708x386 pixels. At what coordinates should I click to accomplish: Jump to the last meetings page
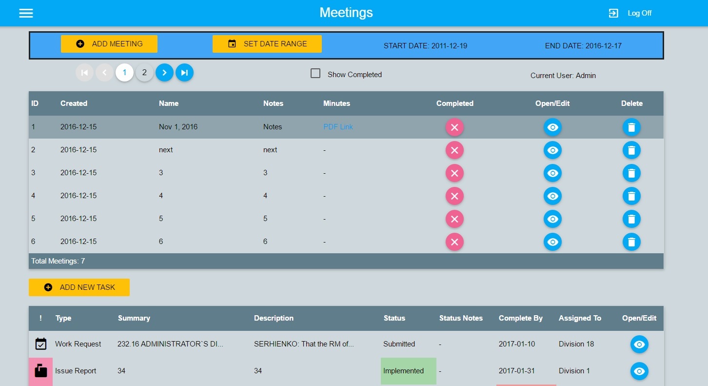tap(184, 73)
